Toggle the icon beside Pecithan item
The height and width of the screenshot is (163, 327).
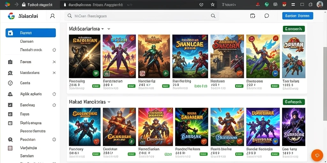(54, 139)
